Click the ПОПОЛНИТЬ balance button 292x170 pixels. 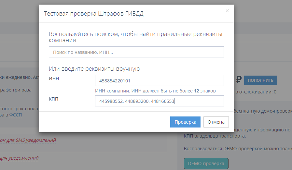[x=260, y=80]
